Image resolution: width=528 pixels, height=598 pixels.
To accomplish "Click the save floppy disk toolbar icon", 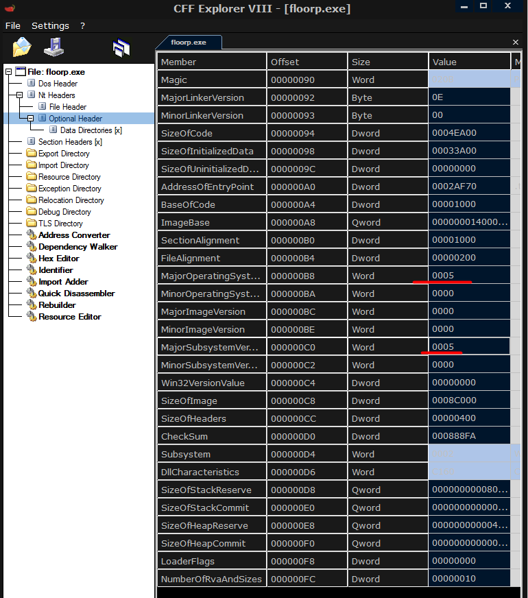I will (53, 47).
